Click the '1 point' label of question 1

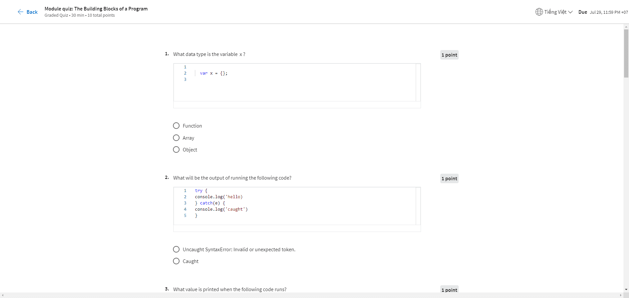[449, 55]
